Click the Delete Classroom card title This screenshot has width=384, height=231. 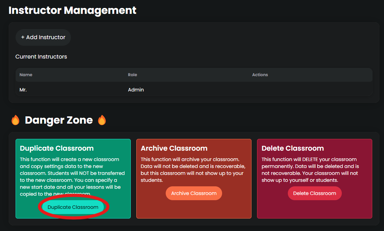[x=293, y=148]
